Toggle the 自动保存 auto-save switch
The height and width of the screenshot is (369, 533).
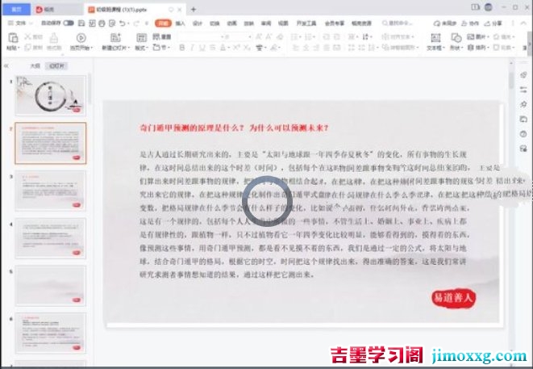(69, 23)
